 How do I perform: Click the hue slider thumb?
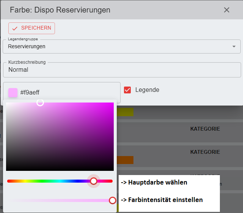pos(94,181)
